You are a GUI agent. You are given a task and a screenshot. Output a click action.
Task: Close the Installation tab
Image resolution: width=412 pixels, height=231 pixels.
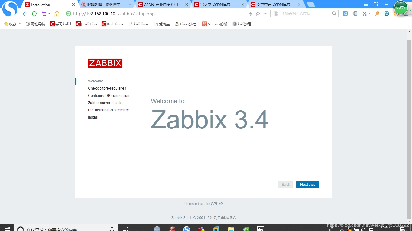[x=74, y=5]
